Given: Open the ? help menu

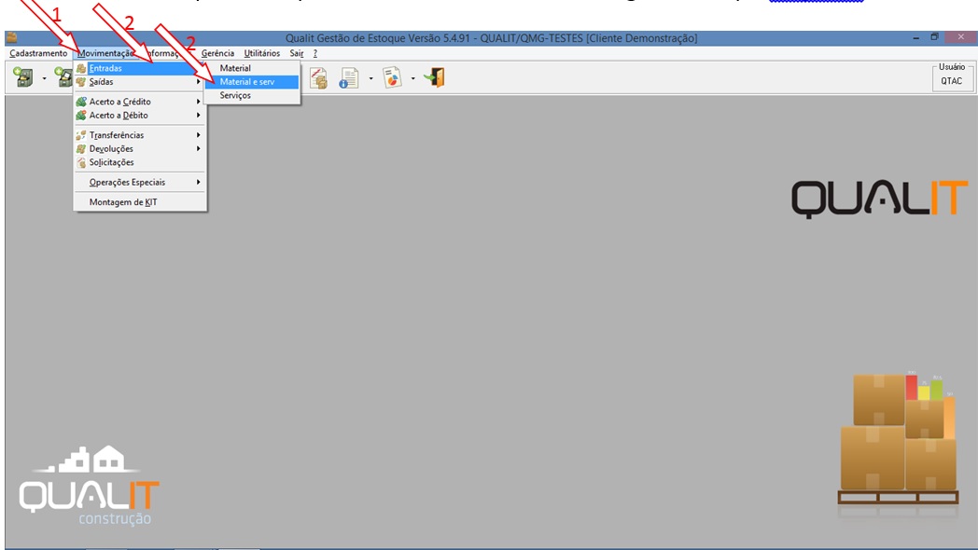Looking at the screenshot, I should [315, 53].
